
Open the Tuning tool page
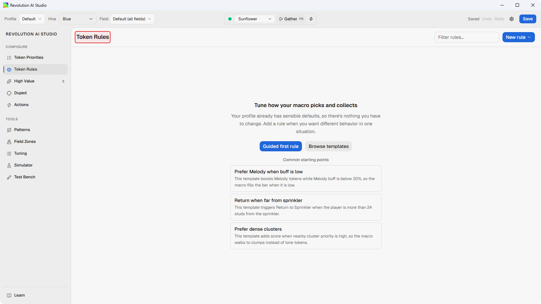(x=36, y=153)
